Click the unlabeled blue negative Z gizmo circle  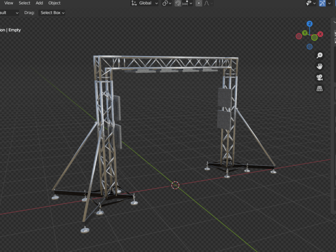pyautogui.click(x=310, y=46)
